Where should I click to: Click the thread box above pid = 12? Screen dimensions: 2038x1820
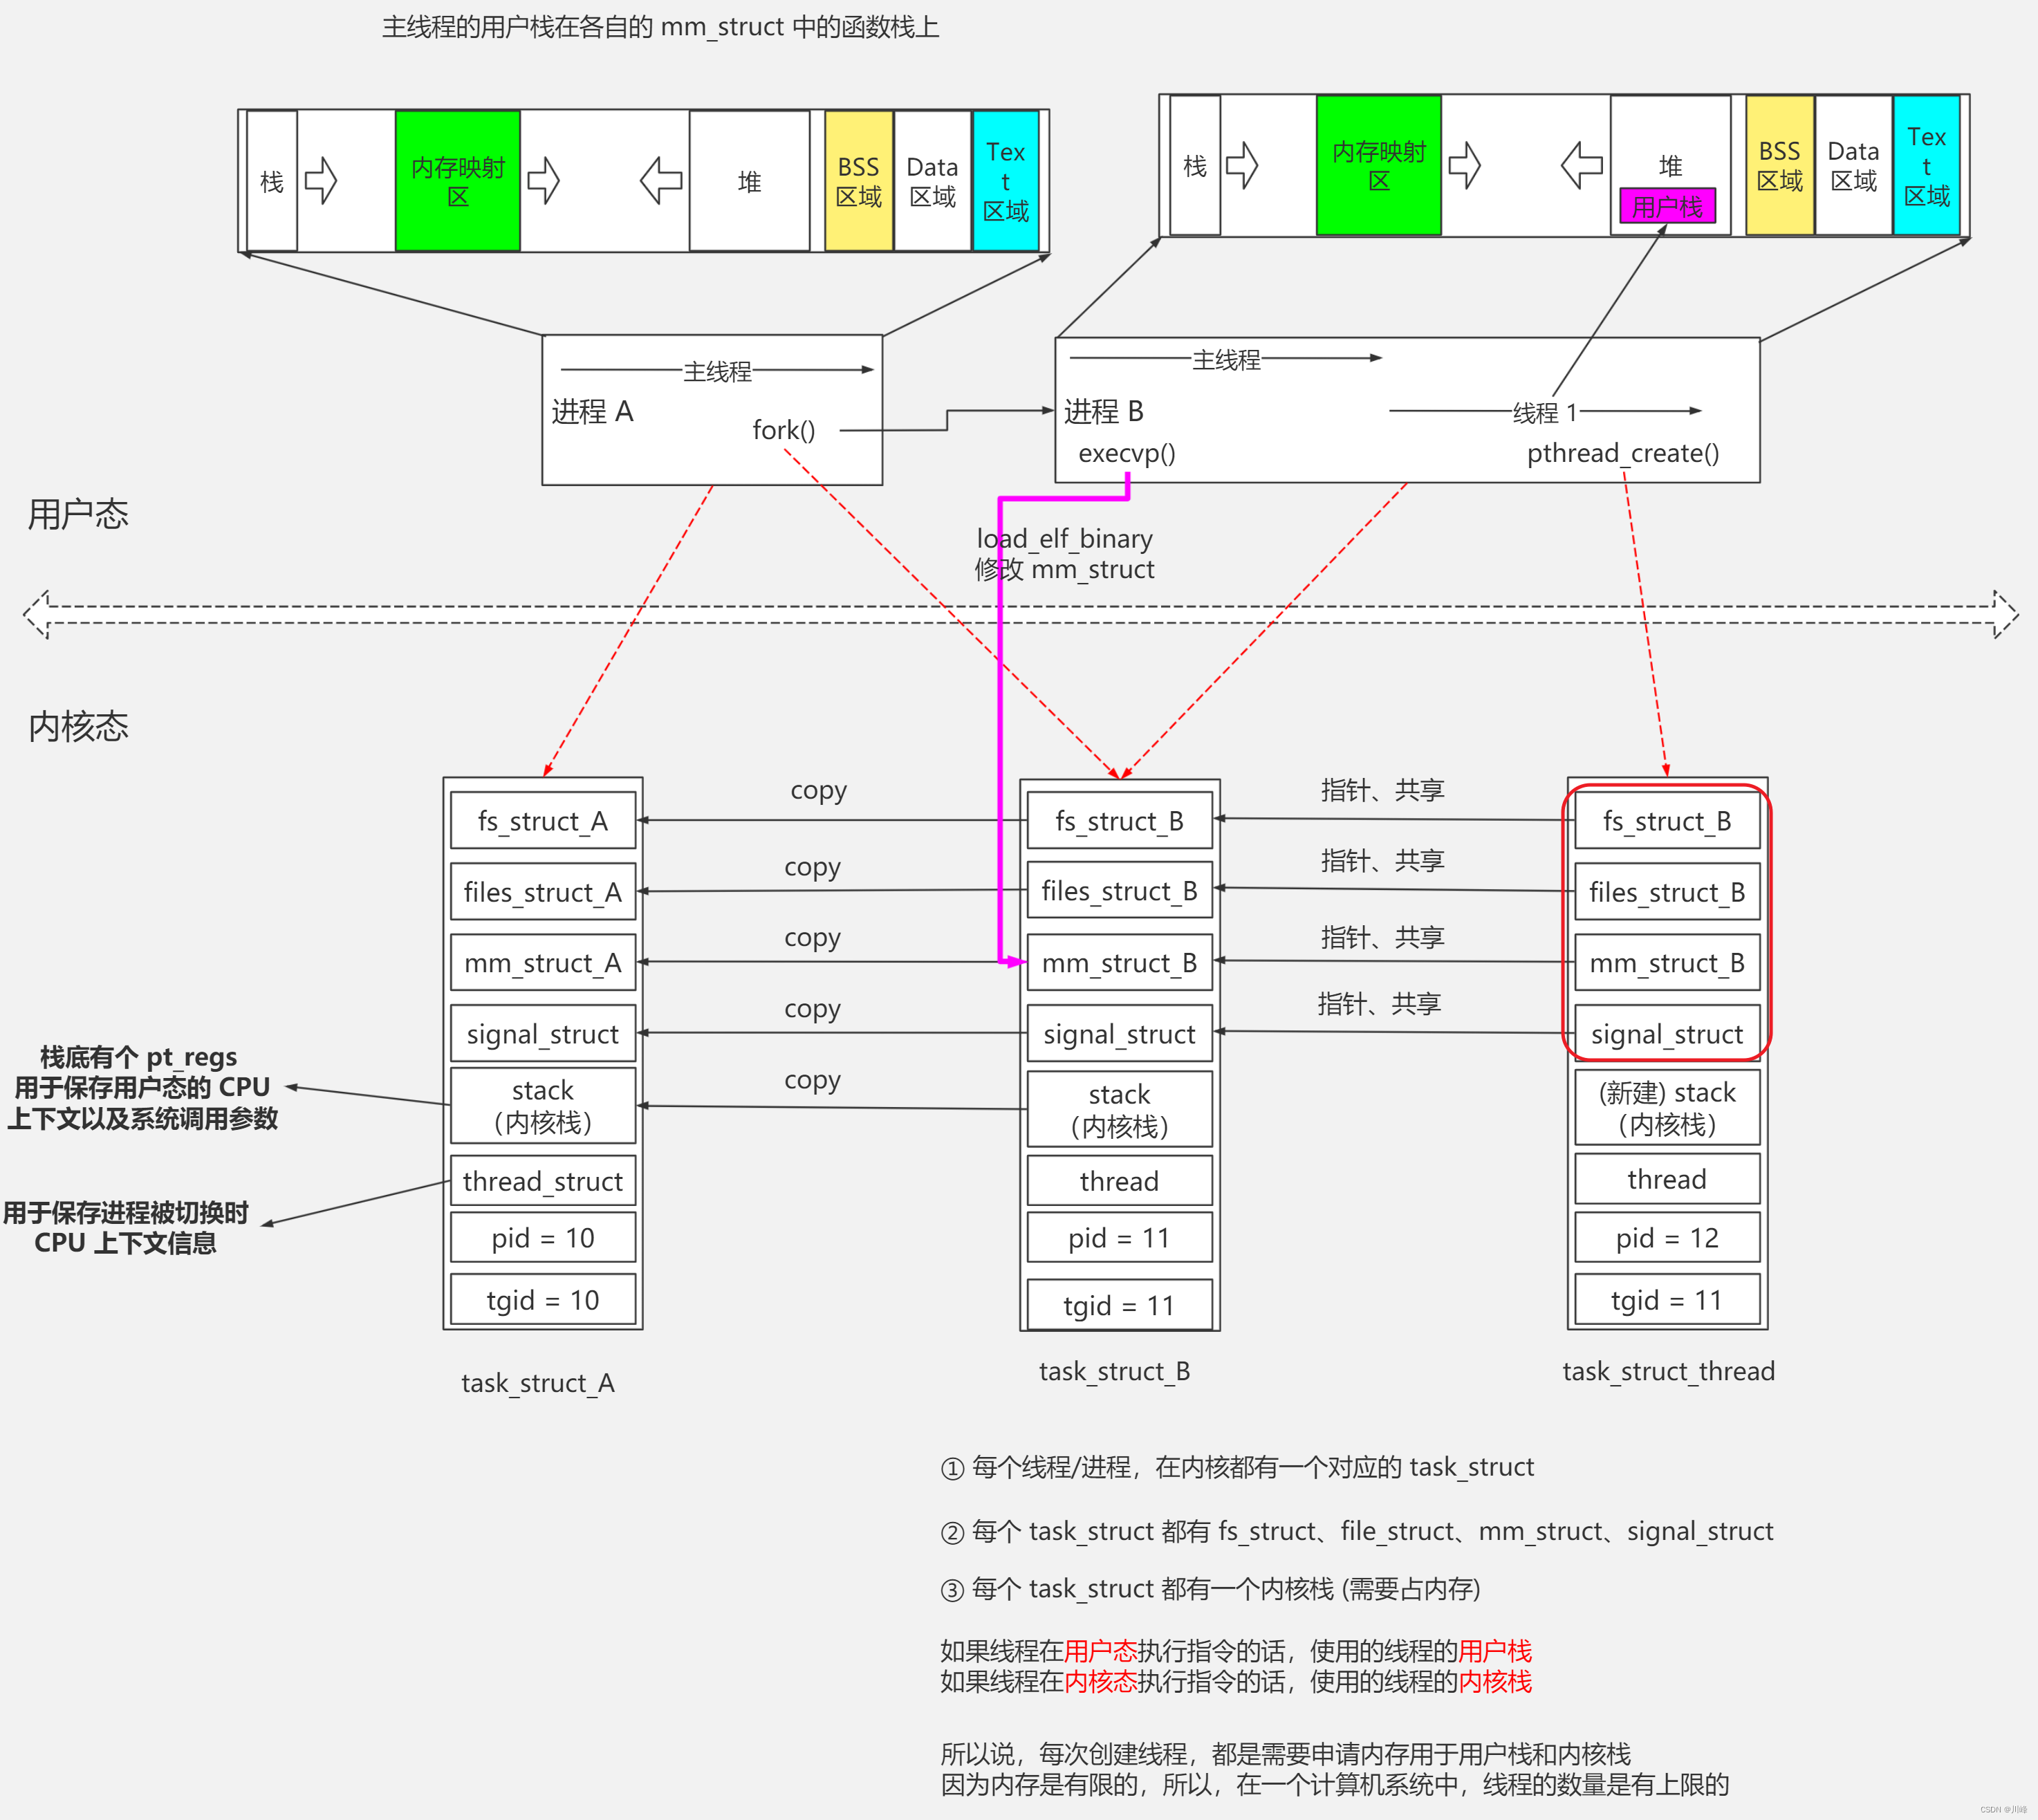tap(1667, 1179)
